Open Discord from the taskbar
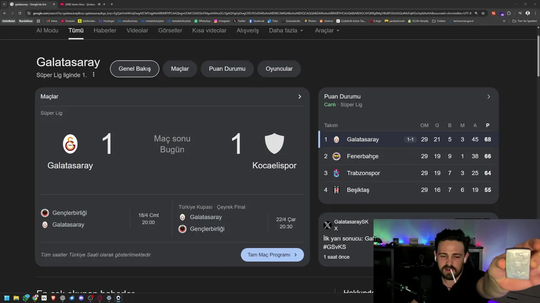The height and width of the screenshot is (303, 540). click(x=81, y=298)
